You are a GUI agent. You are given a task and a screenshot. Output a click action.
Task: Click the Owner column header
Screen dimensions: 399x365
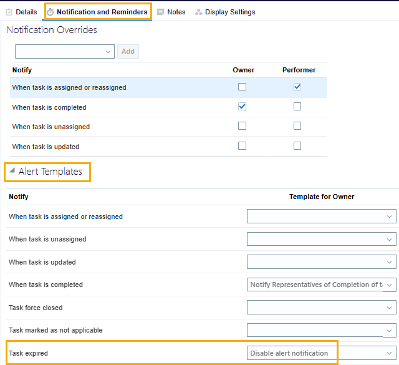244,70
